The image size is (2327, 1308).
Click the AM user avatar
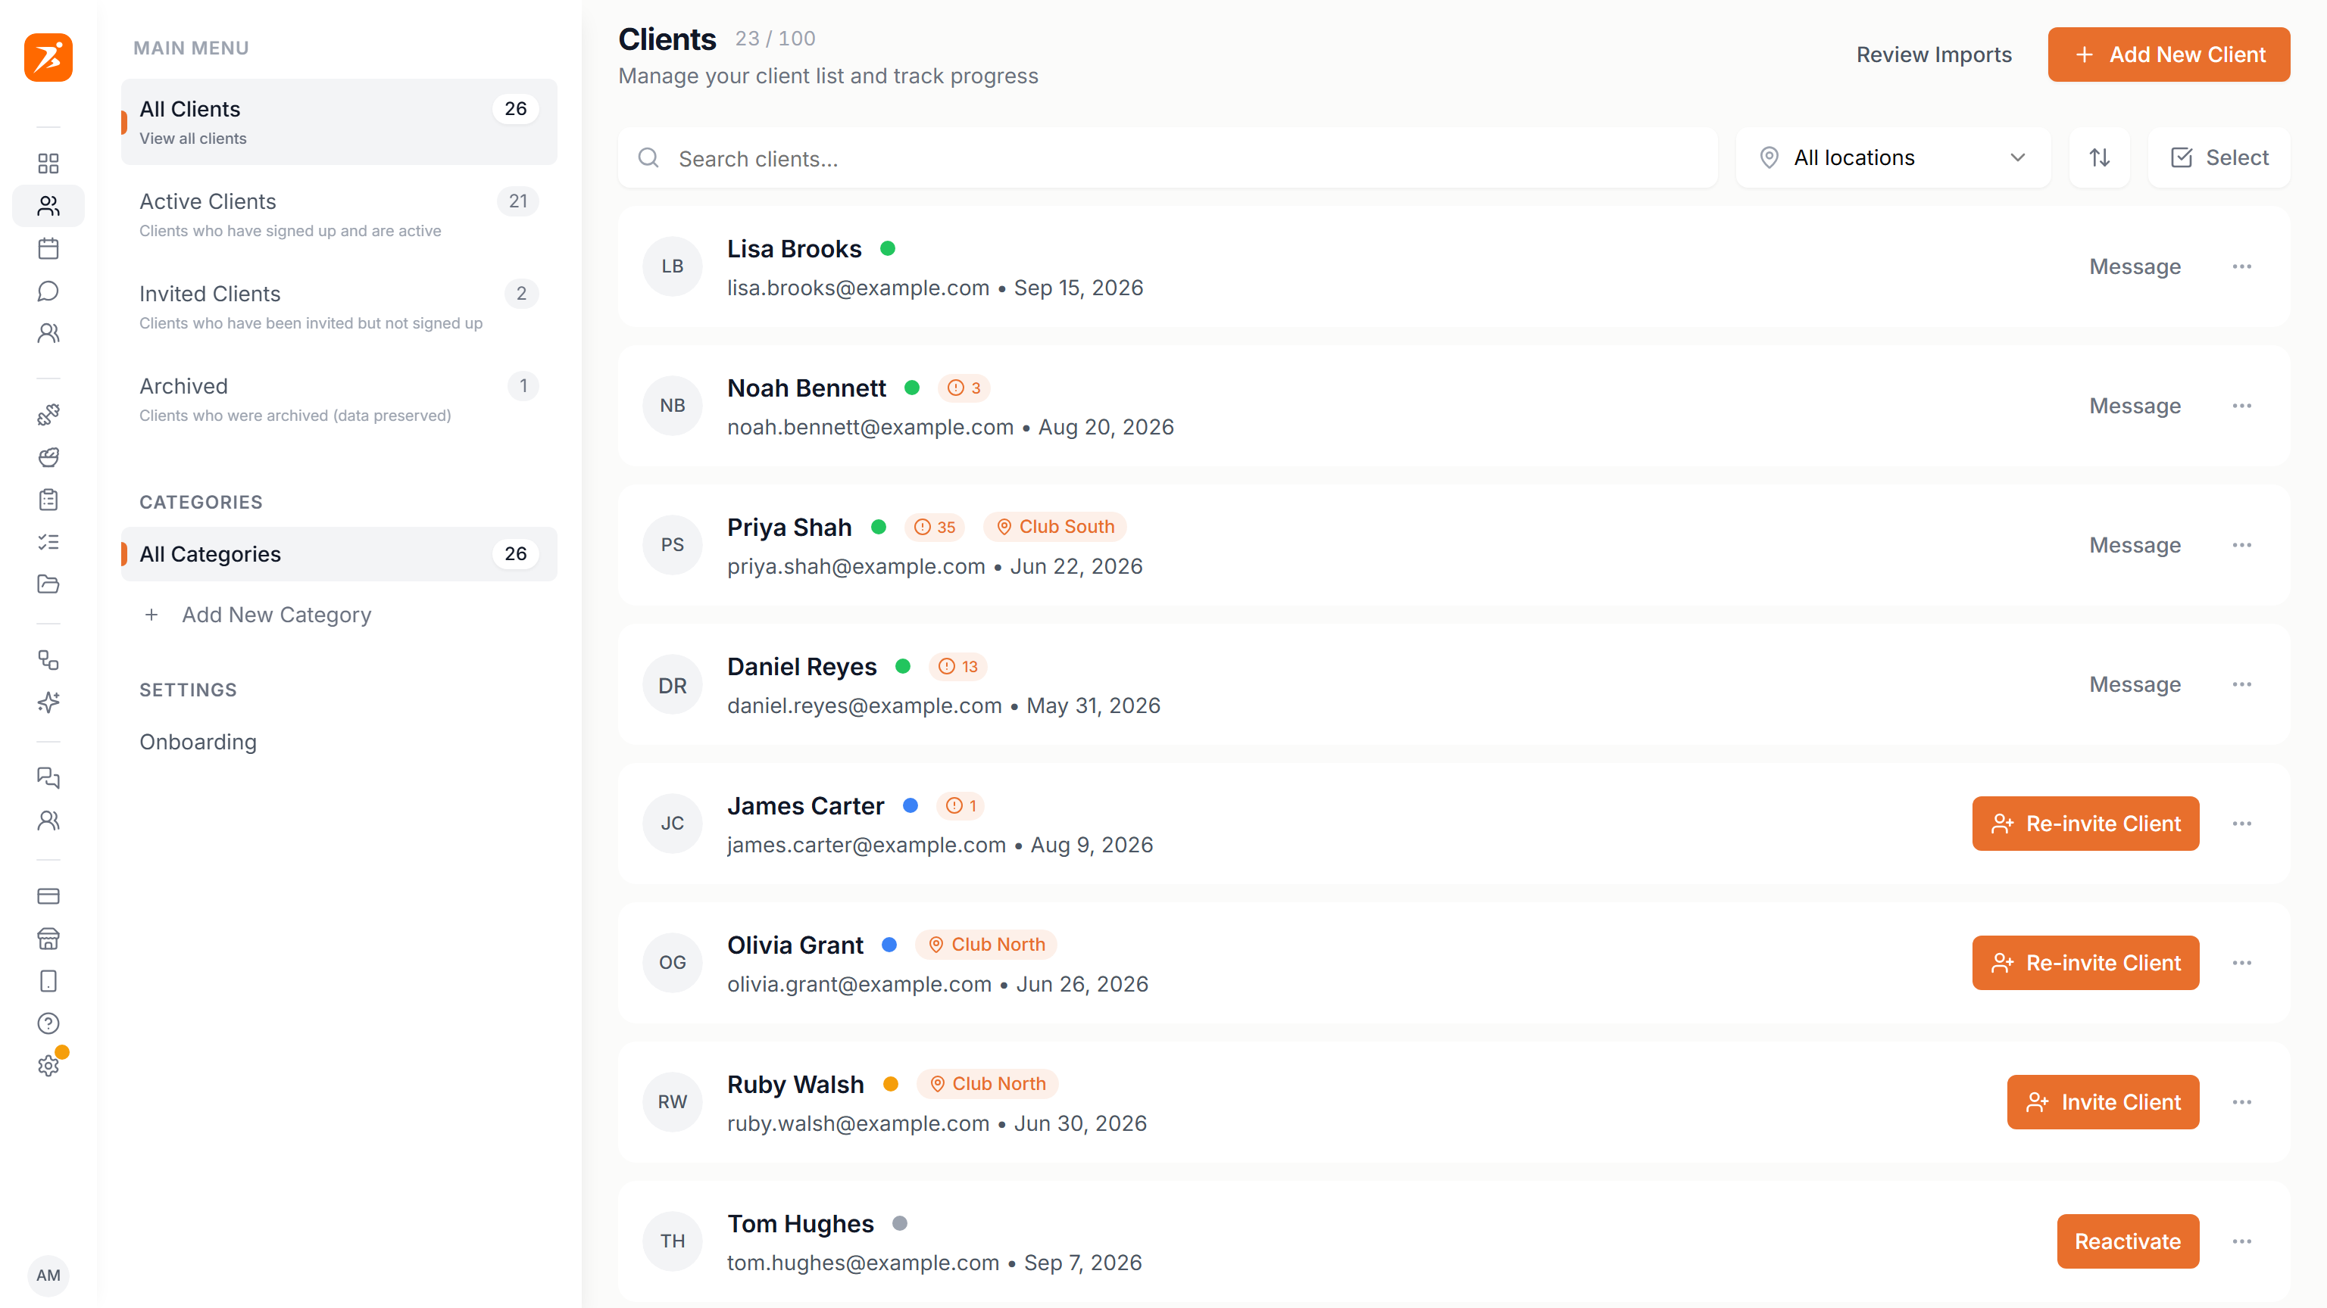[48, 1275]
